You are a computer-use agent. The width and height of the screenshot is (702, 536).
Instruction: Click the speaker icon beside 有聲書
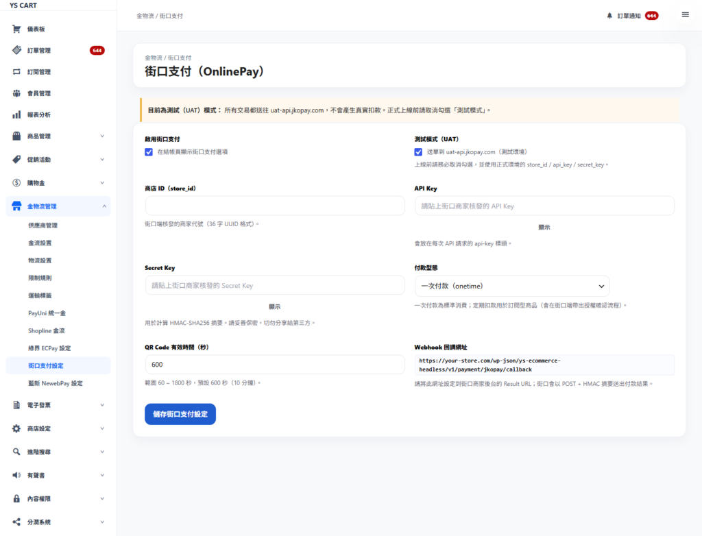16,475
